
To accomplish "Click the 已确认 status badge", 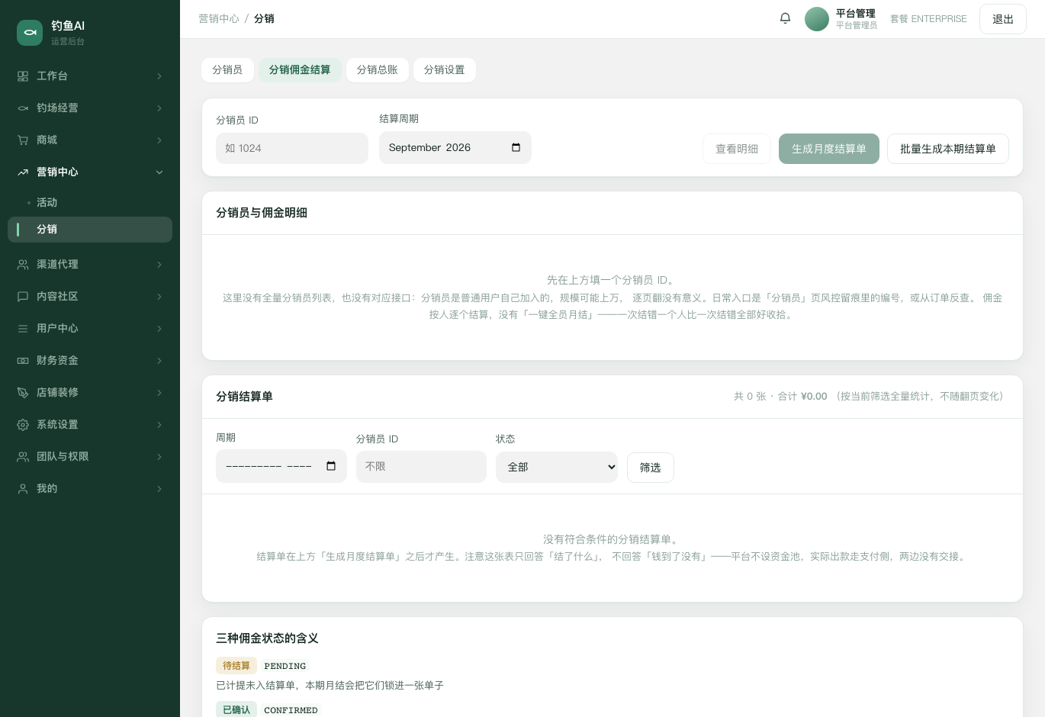I will [x=236, y=710].
